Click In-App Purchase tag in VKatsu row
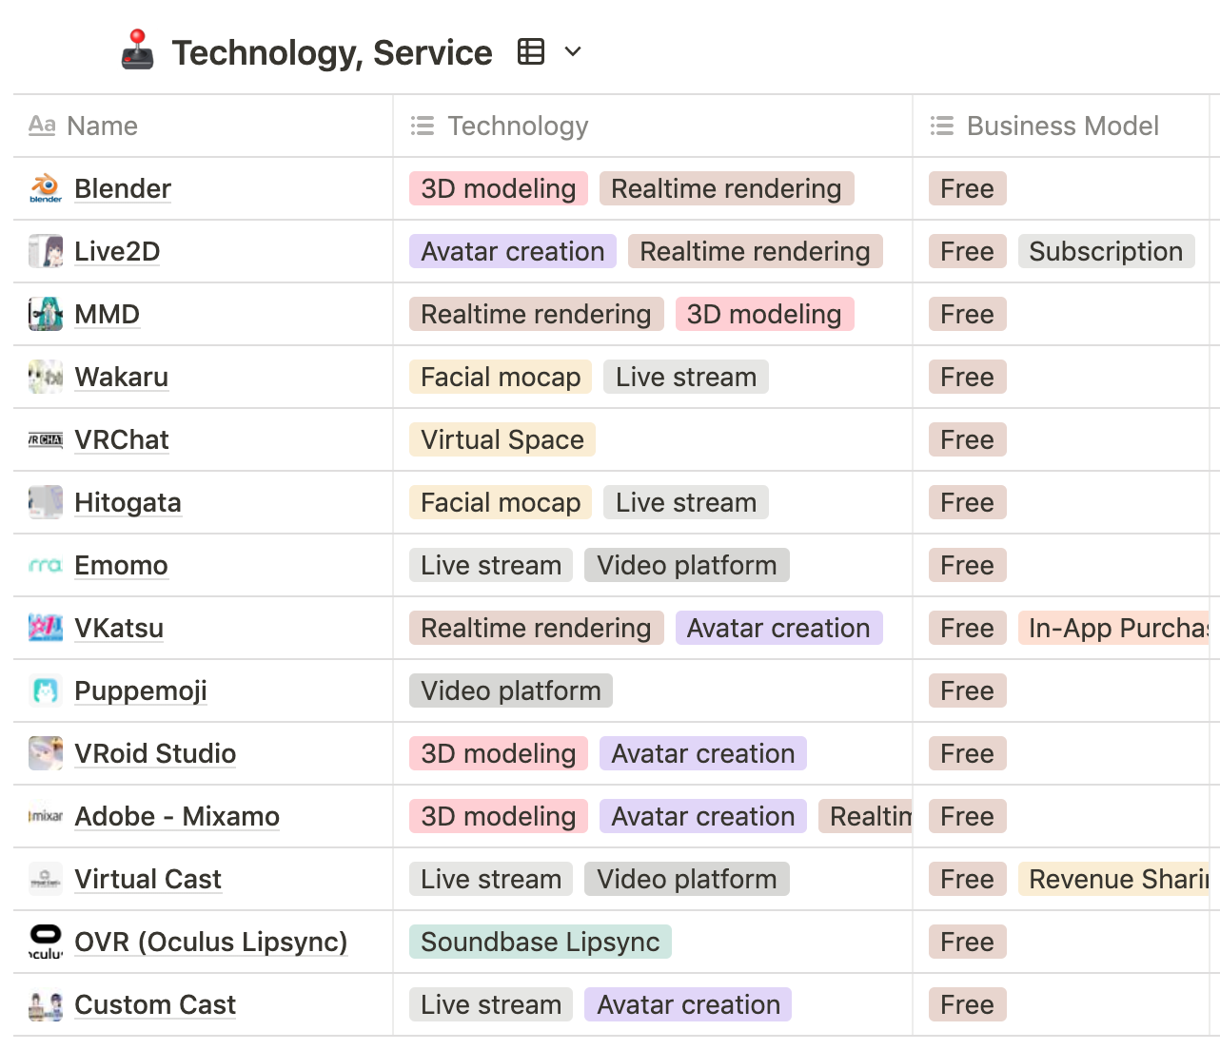Screen dimensions: 1220x1050 coord(1113,628)
